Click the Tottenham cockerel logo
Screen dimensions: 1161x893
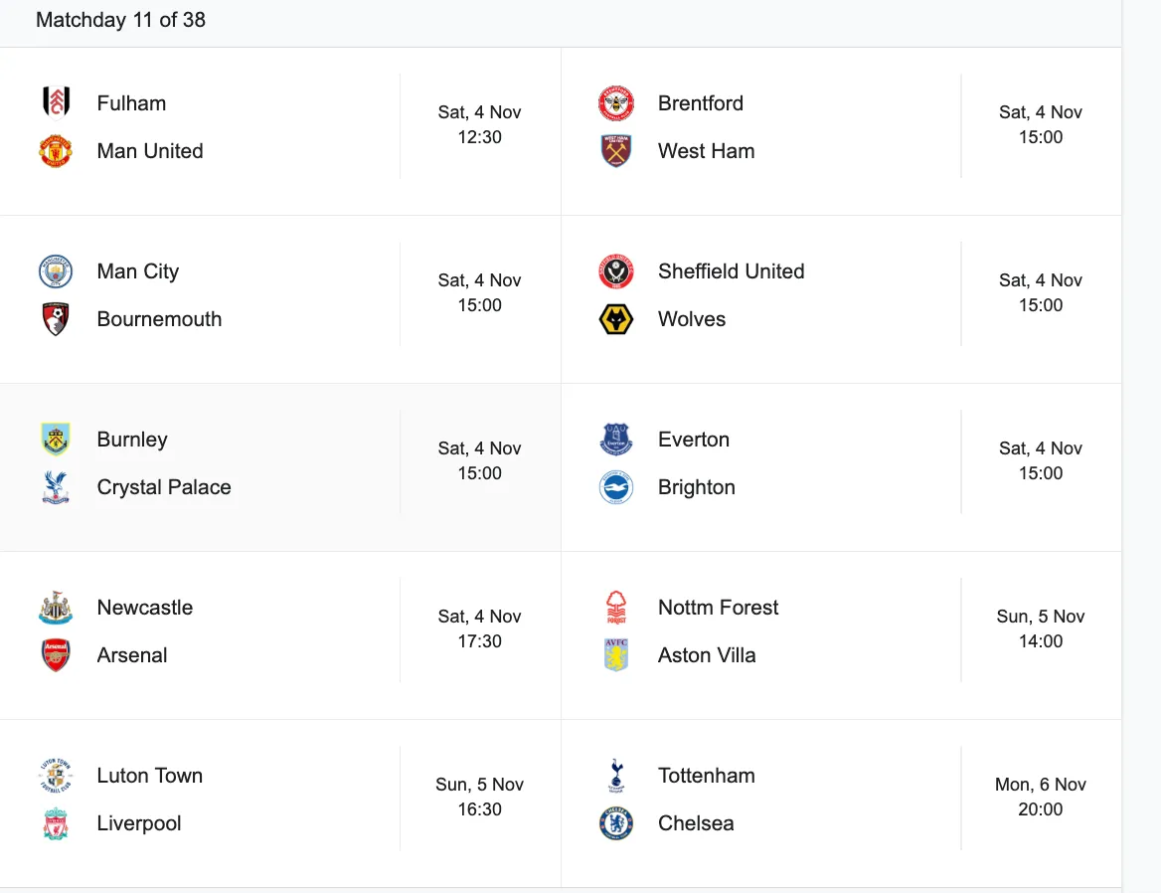click(x=616, y=776)
